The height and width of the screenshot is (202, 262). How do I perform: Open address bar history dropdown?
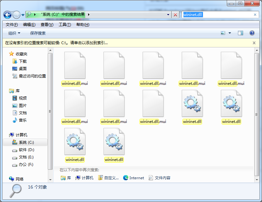pos(168,15)
